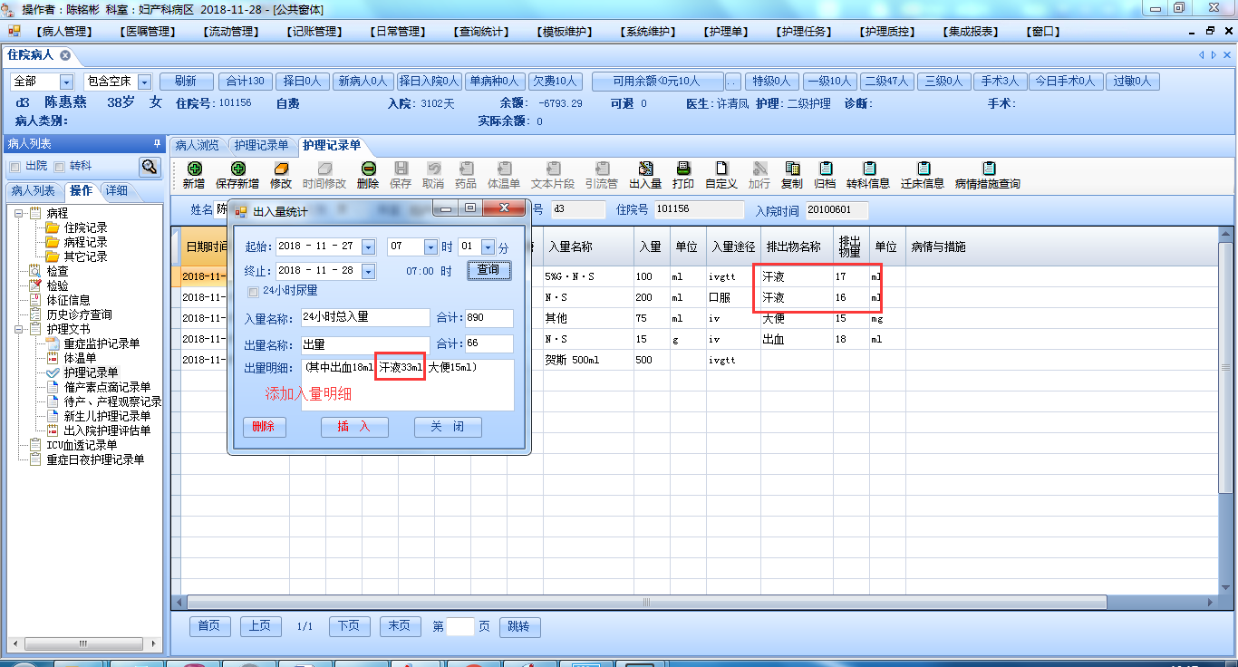Image resolution: width=1238 pixels, height=667 pixels.
Task: Click the page number input next to 跳转
Action: tap(460, 626)
